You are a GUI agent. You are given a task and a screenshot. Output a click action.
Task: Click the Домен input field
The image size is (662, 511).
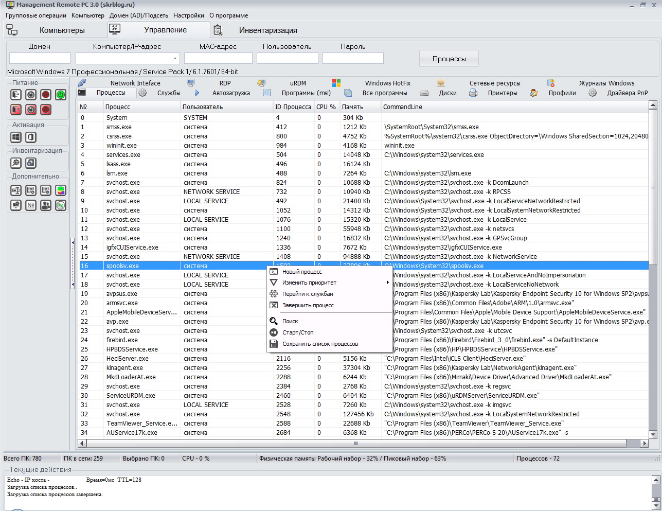point(40,58)
